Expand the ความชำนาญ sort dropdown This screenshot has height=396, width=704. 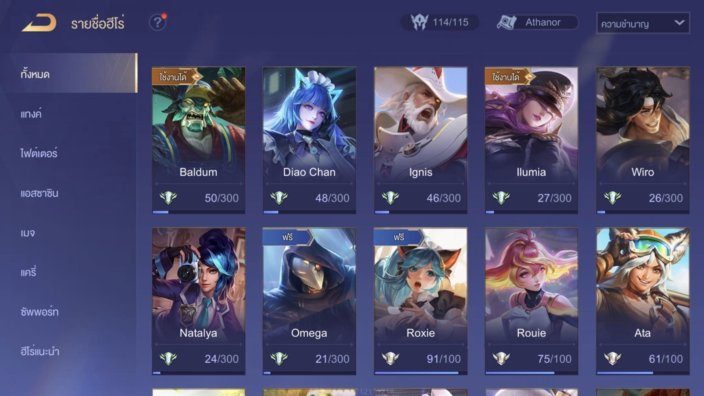click(x=643, y=23)
